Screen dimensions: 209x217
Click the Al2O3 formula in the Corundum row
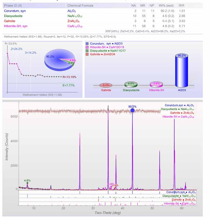[72, 11]
